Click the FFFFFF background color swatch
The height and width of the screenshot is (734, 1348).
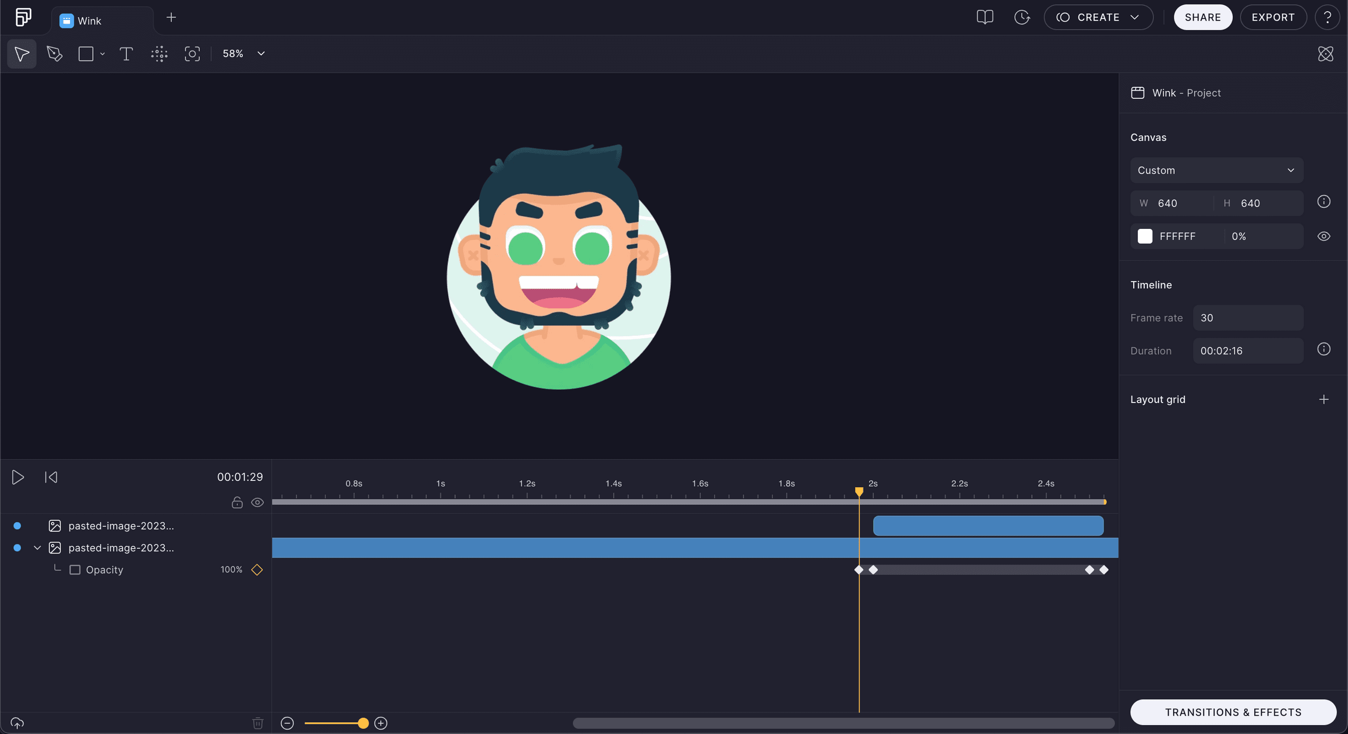click(1145, 236)
